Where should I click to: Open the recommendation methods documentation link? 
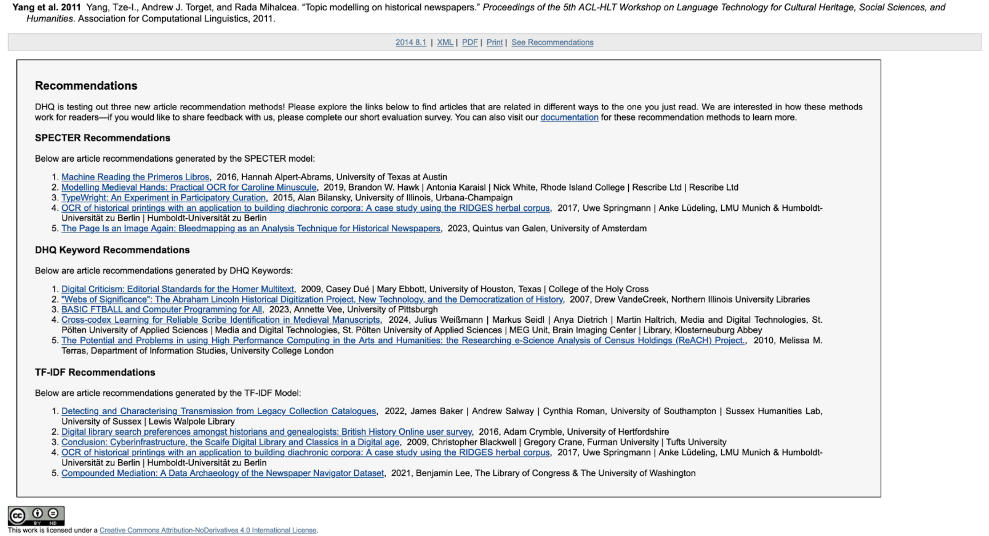pos(569,117)
